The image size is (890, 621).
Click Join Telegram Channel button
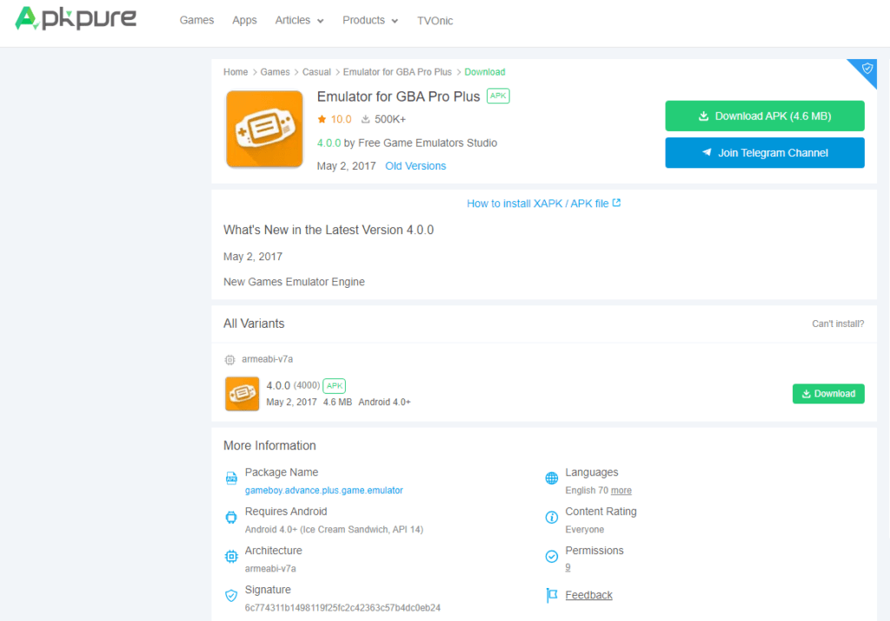765,153
